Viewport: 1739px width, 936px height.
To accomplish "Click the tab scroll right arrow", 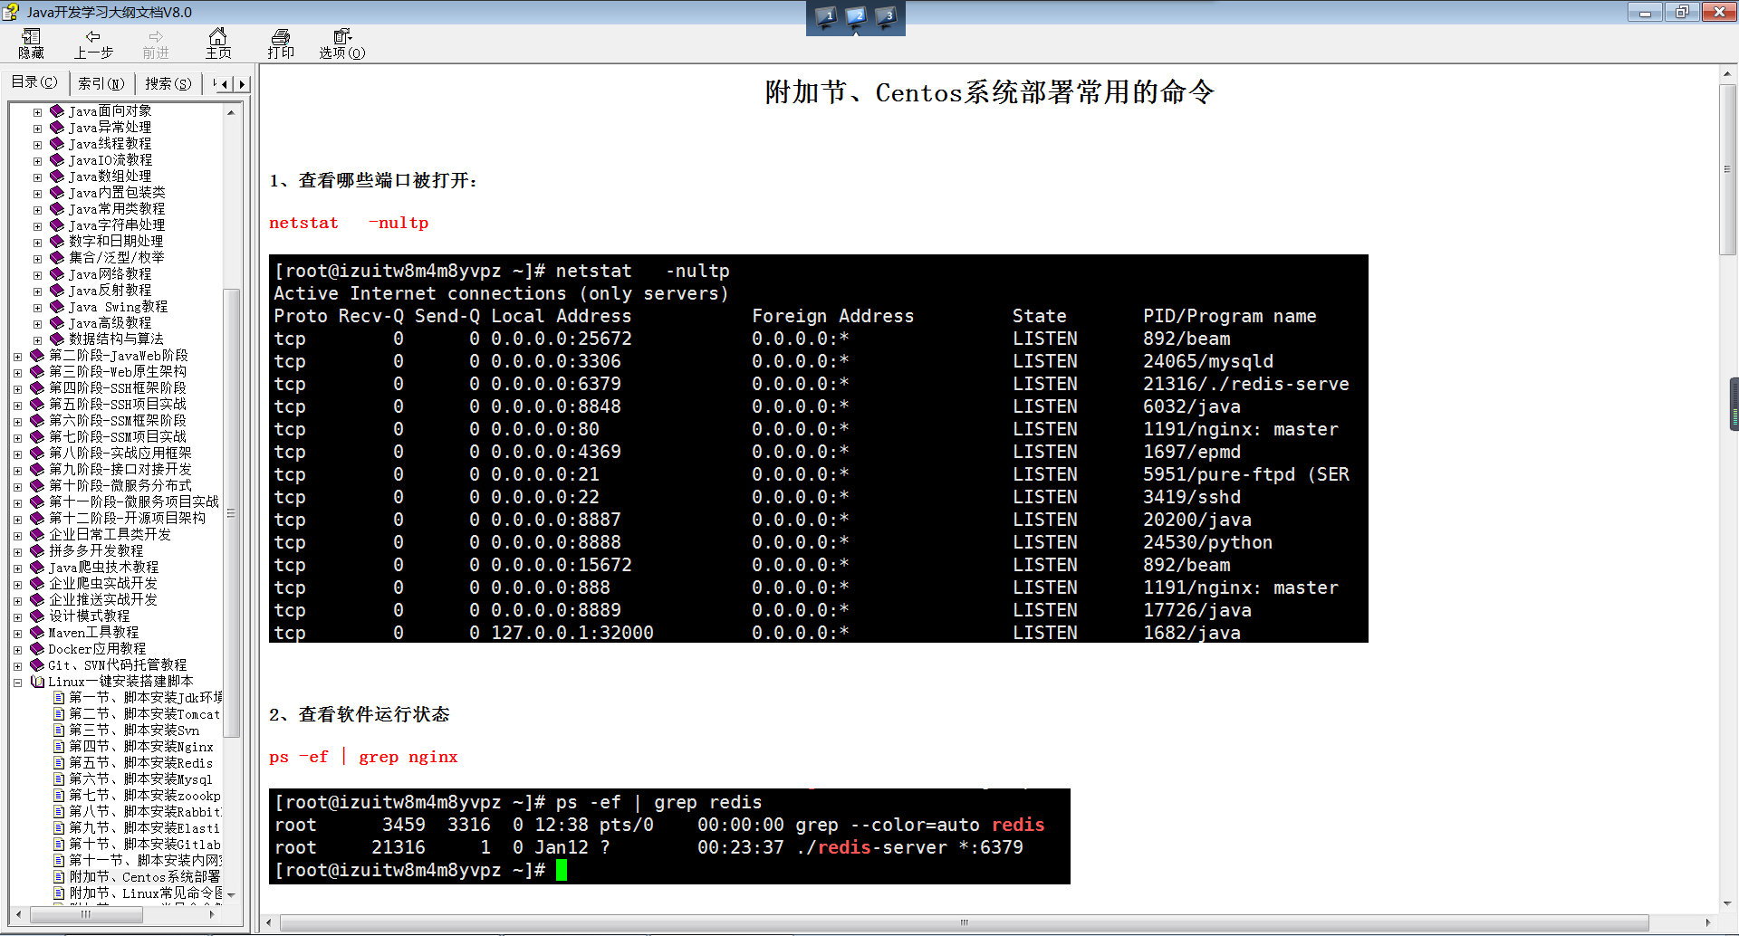I will tap(241, 84).
